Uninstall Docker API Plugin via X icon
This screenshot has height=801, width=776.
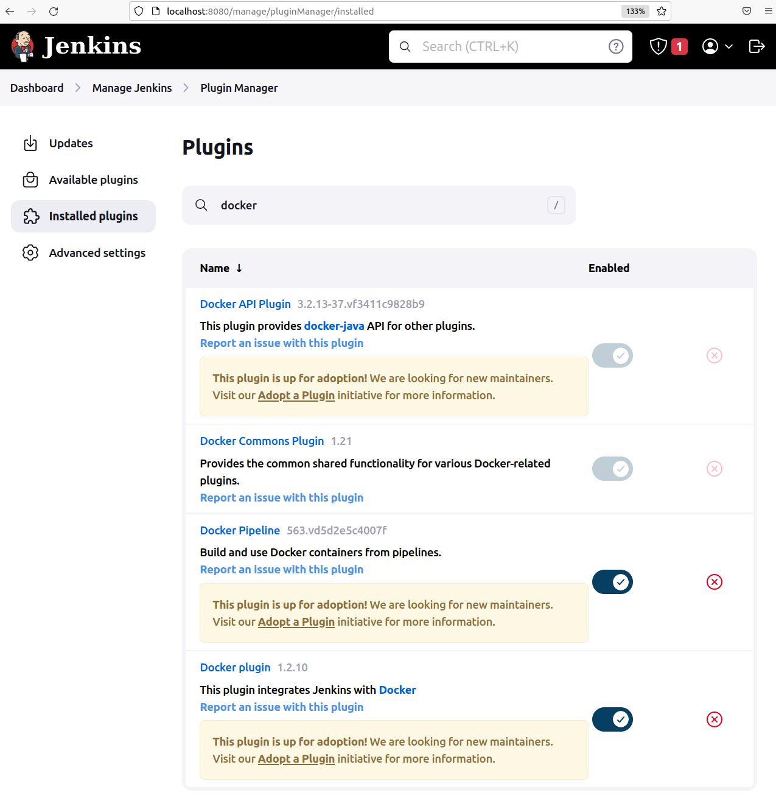715,355
